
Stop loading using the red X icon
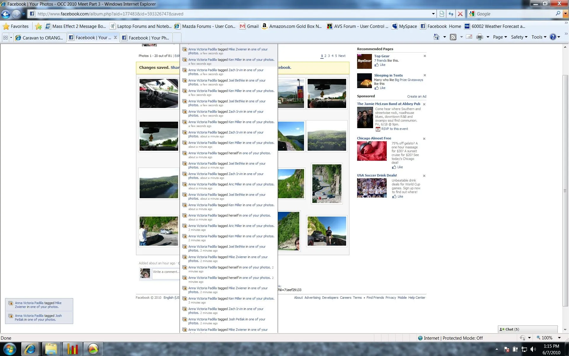(x=460, y=14)
